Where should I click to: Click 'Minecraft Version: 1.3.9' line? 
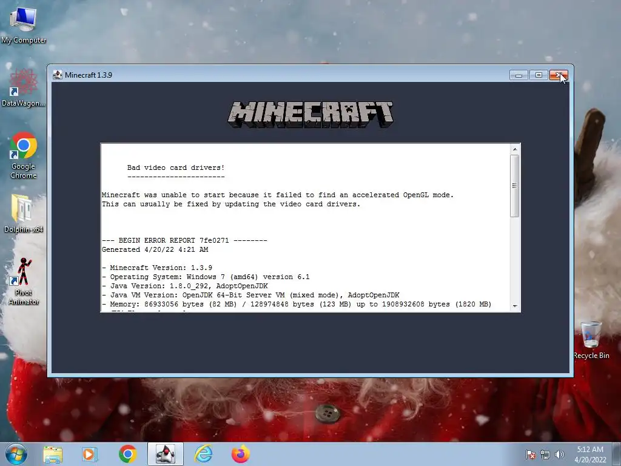tap(157, 268)
